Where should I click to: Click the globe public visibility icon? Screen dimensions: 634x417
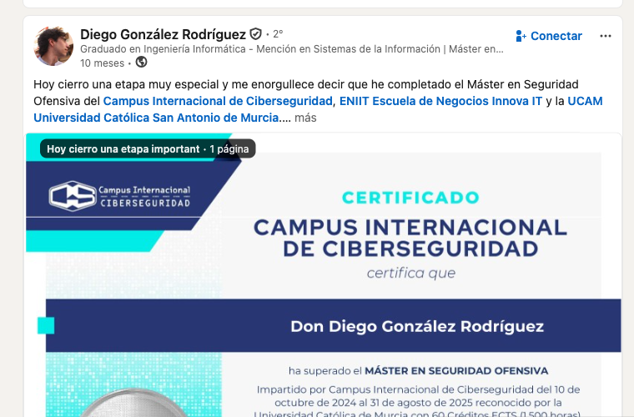click(x=141, y=63)
